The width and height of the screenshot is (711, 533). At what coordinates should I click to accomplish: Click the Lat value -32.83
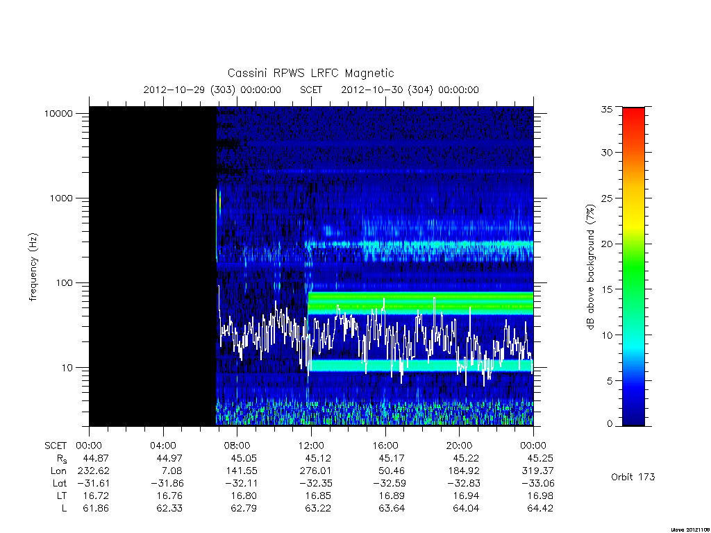pyautogui.click(x=463, y=484)
